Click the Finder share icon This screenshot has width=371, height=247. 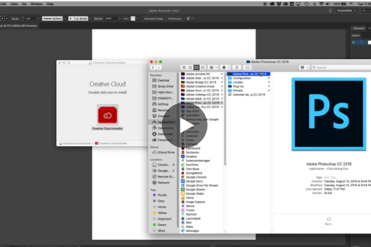(x=237, y=67)
